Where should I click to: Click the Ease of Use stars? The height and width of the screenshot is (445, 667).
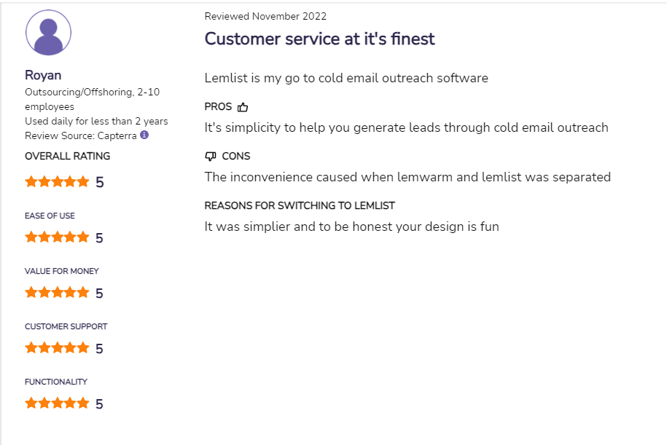click(x=57, y=237)
